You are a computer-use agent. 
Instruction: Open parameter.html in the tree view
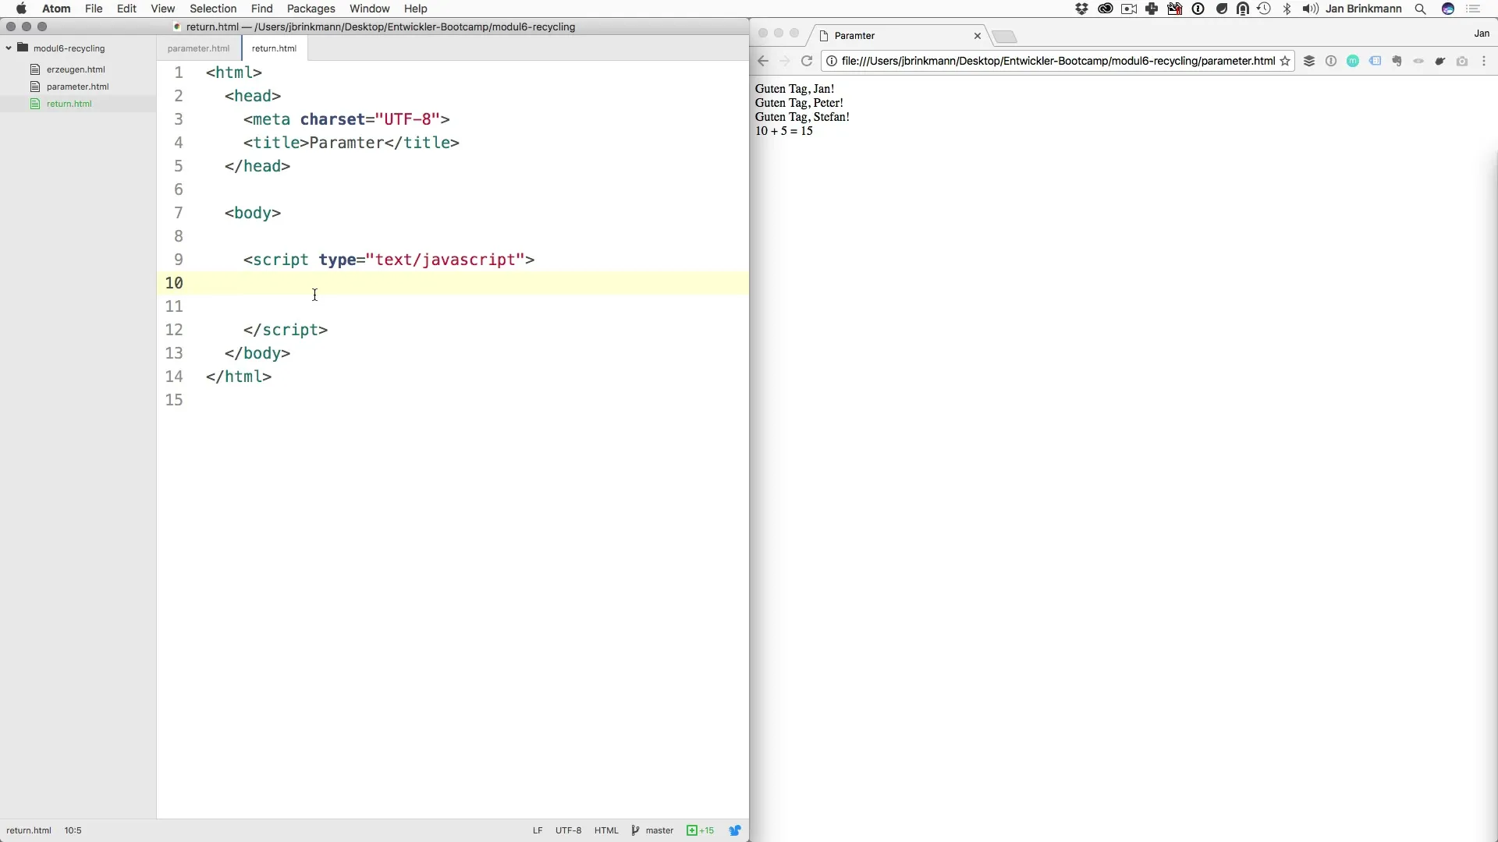pyautogui.click(x=77, y=87)
